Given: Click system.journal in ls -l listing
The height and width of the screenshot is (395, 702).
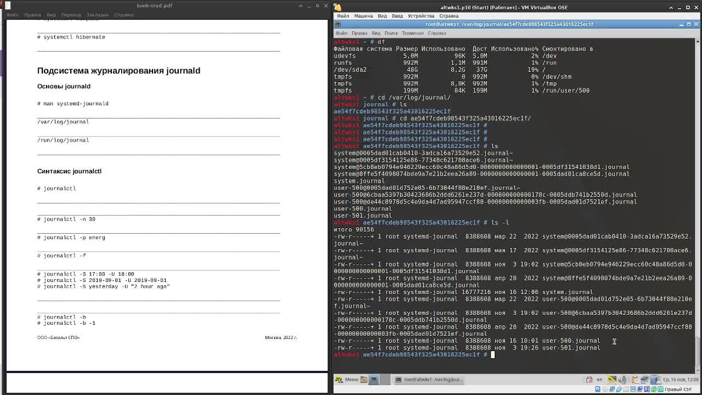Looking at the screenshot, I should pos(568,292).
